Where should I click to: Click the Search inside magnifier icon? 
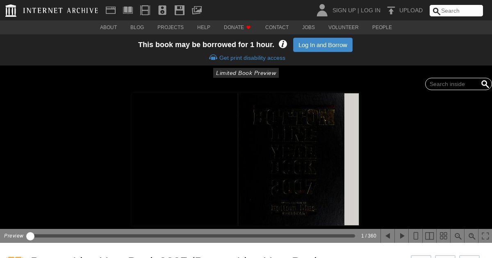(x=485, y=84)
